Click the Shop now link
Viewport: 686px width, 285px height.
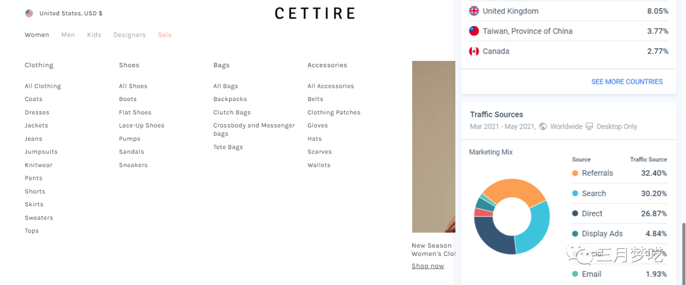tap(427, 266)
